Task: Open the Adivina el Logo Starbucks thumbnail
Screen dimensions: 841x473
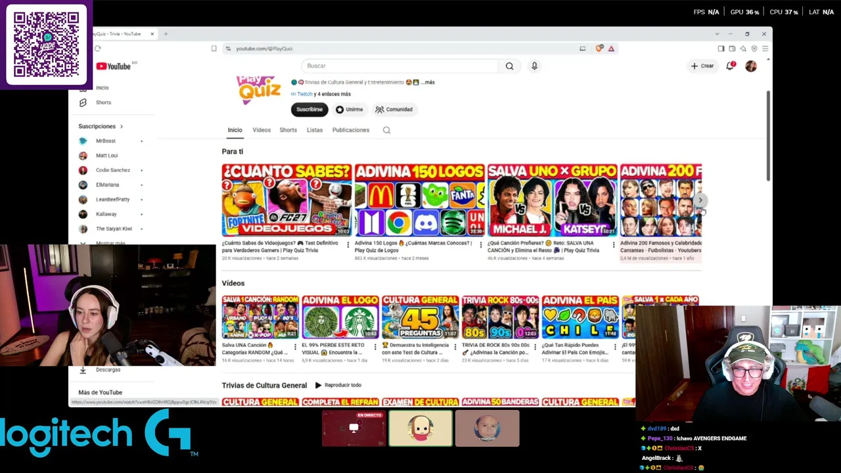Action: click(x=340, y=317)
